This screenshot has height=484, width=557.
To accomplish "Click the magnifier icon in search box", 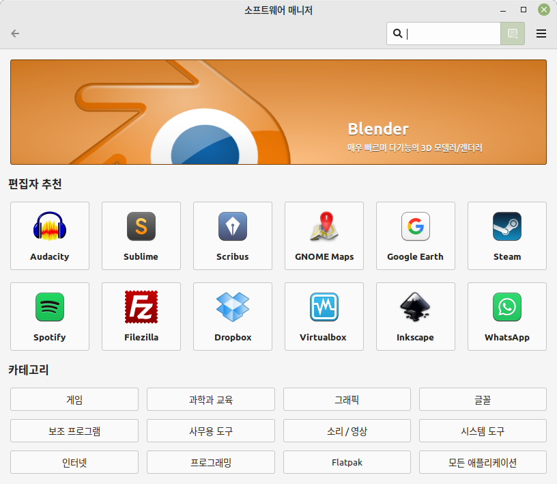I will (x=397, y=33).
